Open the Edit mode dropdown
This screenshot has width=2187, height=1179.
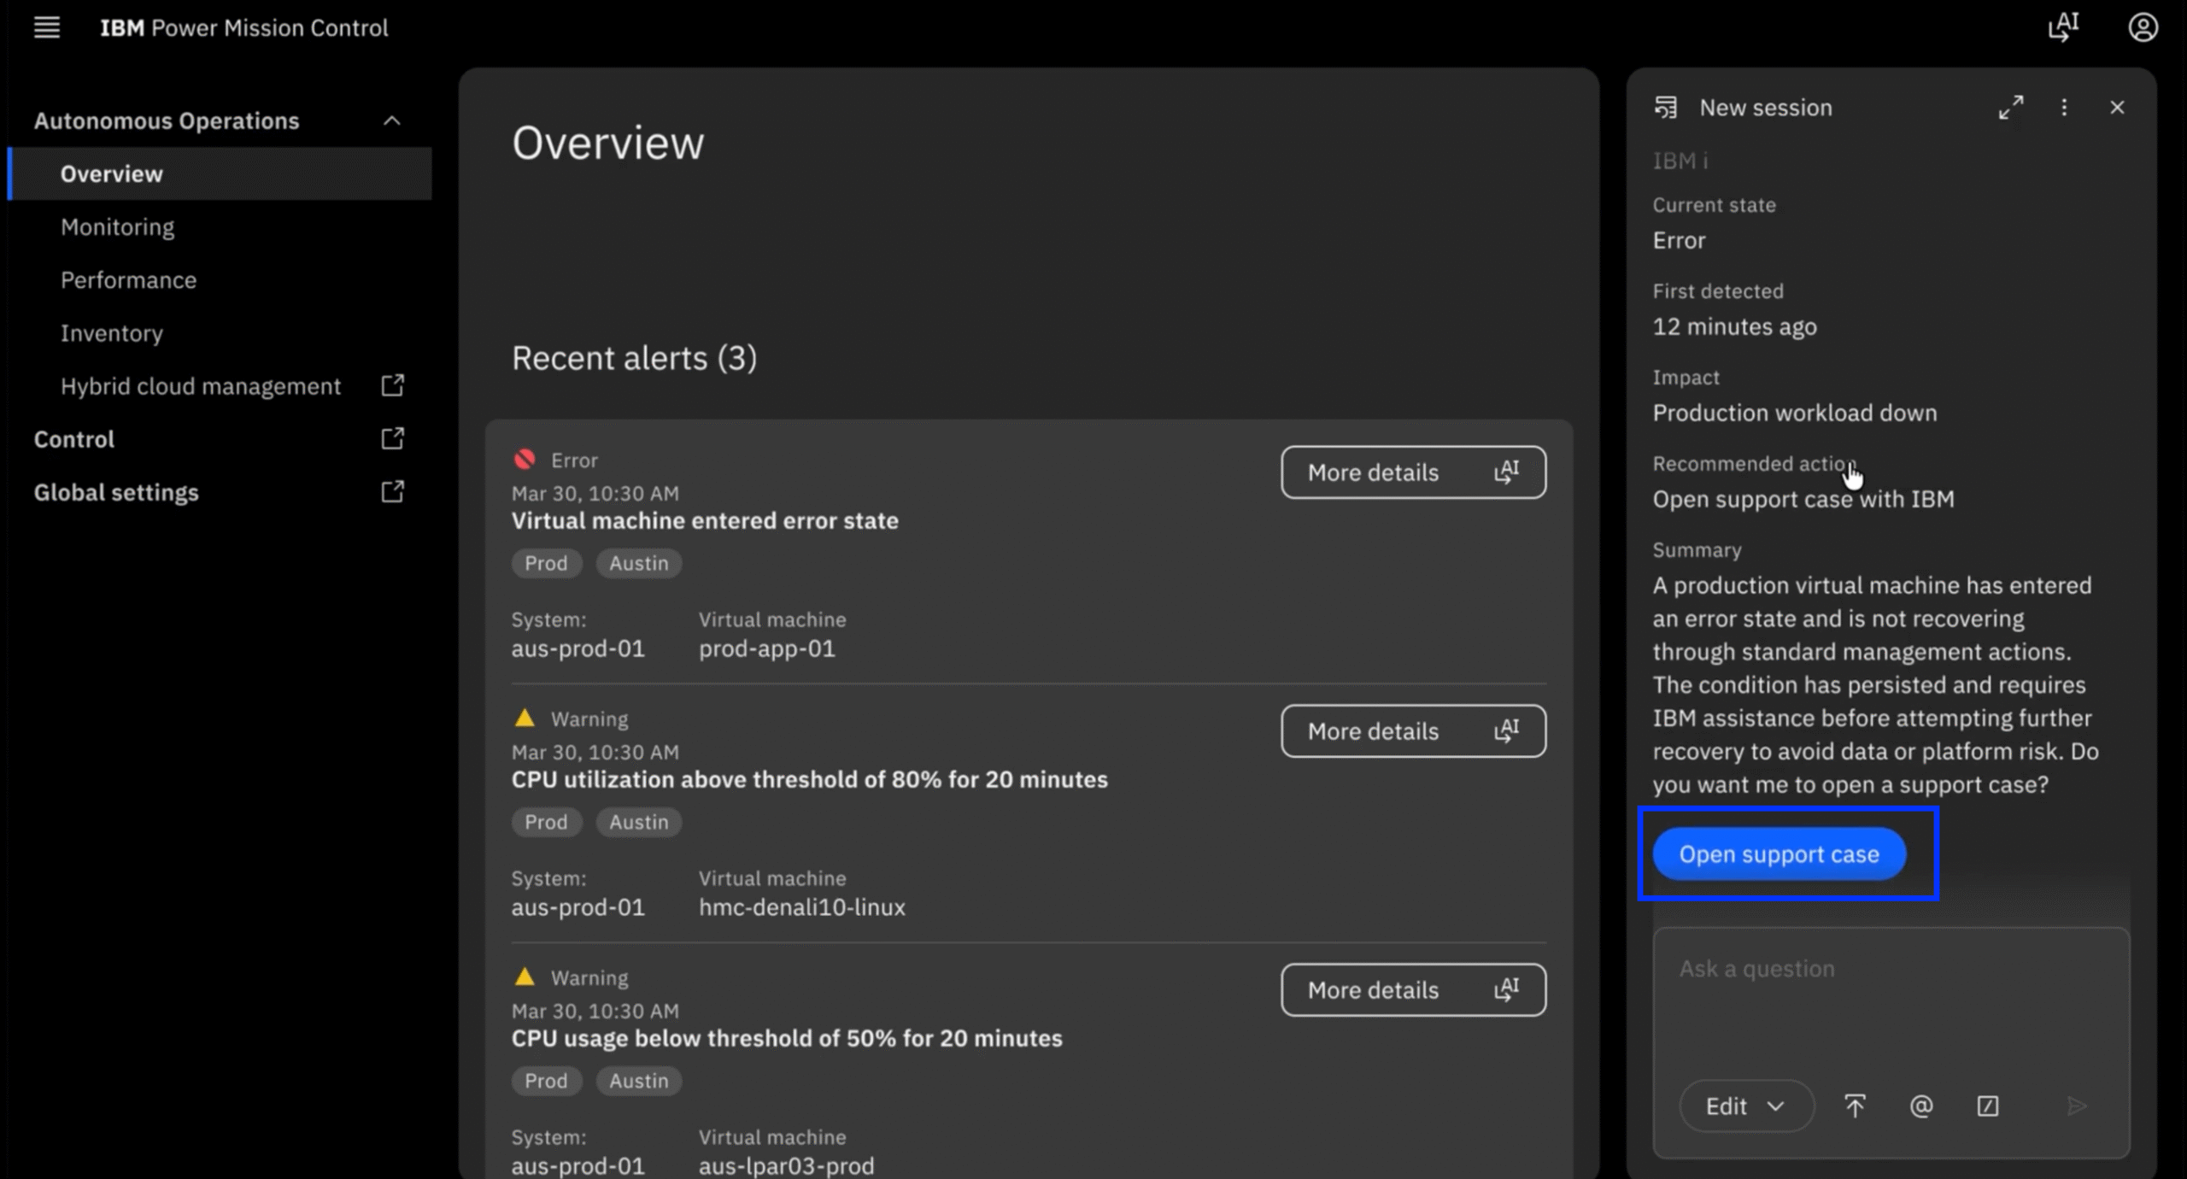click(1745, 1106)
